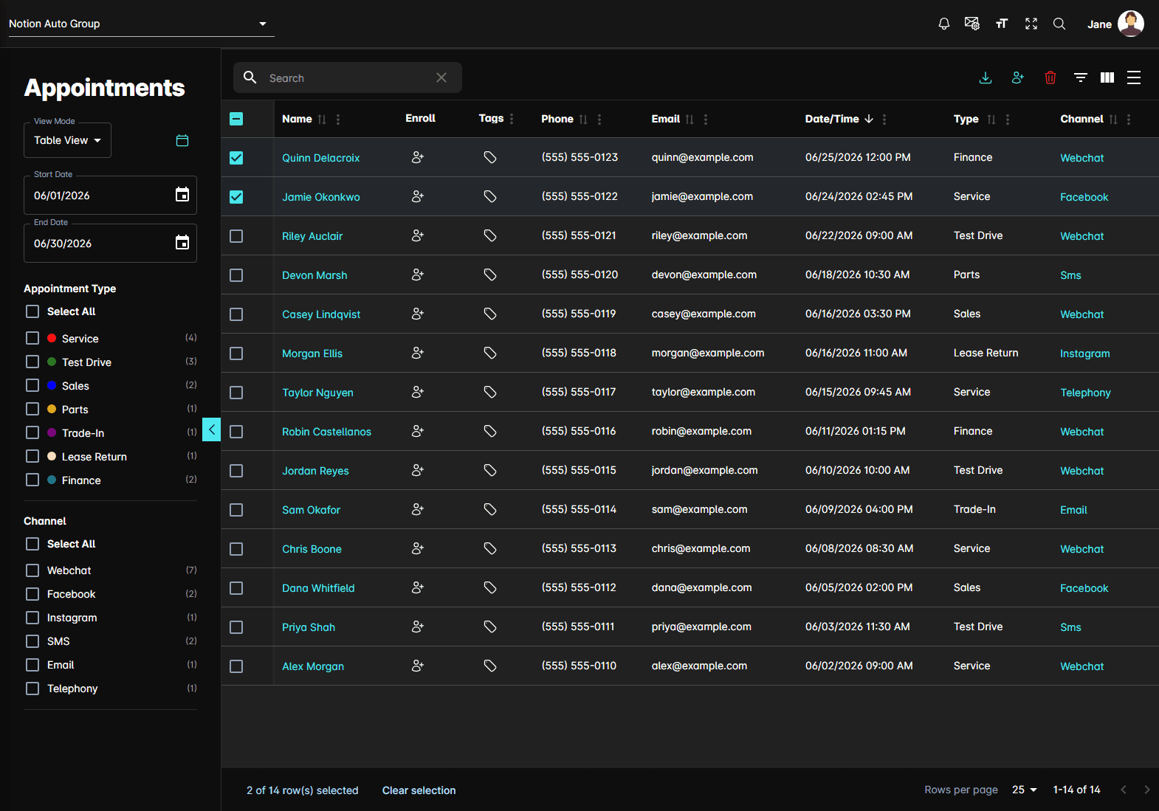Open the notifications bell
The height and width of the screenshot is (811, 1159).
pyautogui.click(x=943, y=24)
